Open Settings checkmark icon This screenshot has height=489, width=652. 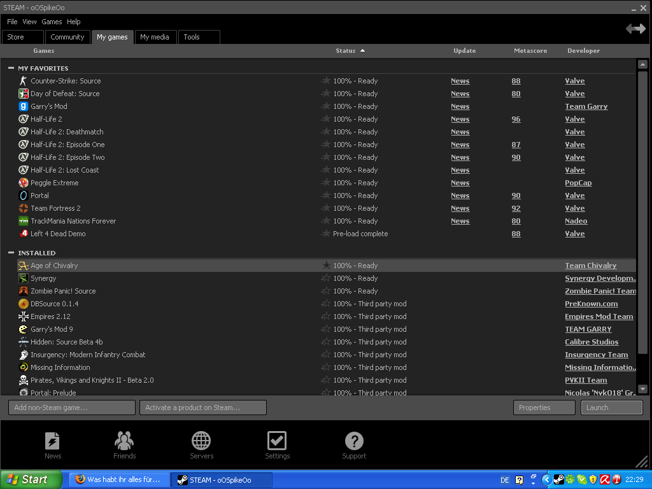[x=277, y=441]
